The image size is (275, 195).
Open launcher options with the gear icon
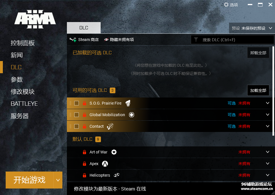(x=226, y=5)
